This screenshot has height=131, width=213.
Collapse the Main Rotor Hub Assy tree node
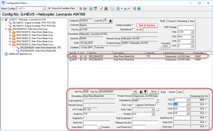(6, 29)
